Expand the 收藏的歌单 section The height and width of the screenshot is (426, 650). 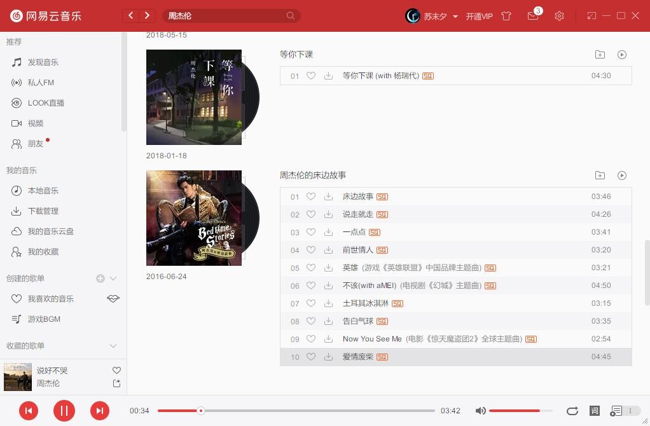pyautogui.click(x=113, y=346)
